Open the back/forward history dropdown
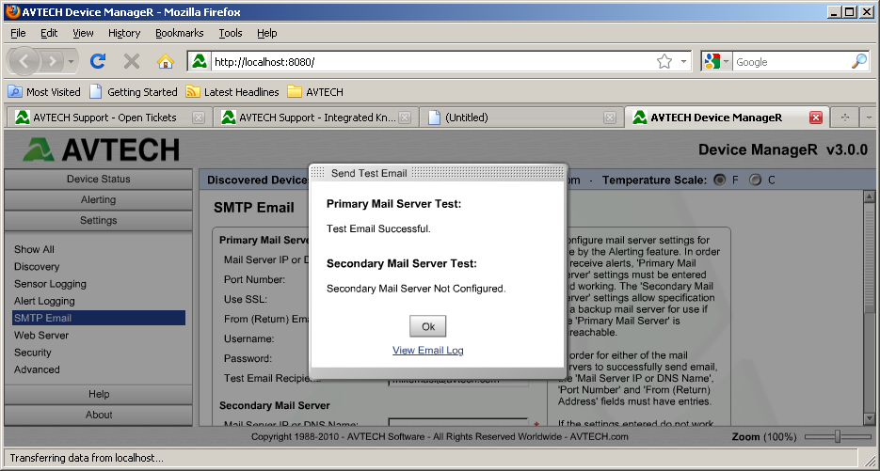This screenshot has height=471, width=880. coord(71,62)
